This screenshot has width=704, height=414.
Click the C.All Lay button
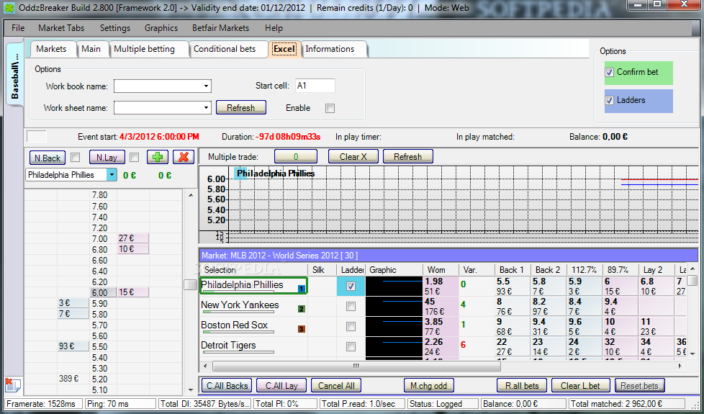281,385
